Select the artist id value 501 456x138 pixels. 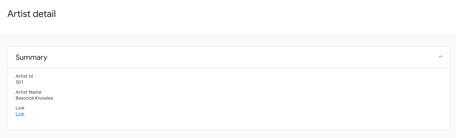[20, 82]
